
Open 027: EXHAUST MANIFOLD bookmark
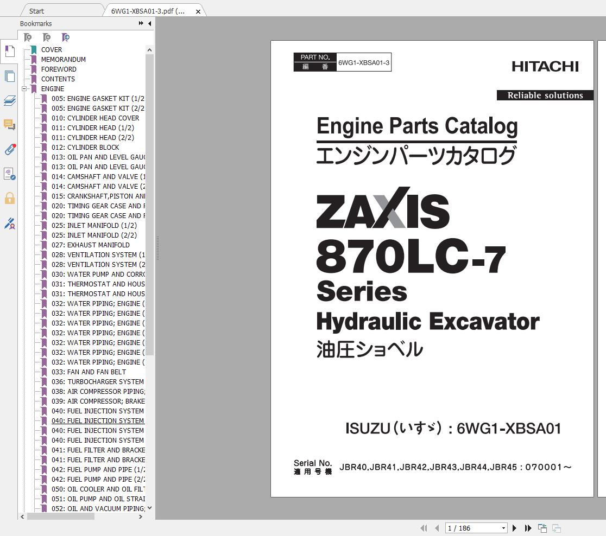tap(91, 245)
